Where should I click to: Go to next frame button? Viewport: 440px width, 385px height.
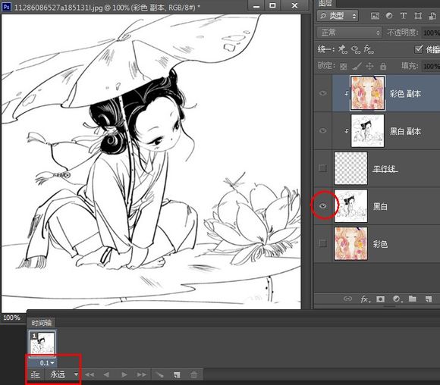point(141,374)
